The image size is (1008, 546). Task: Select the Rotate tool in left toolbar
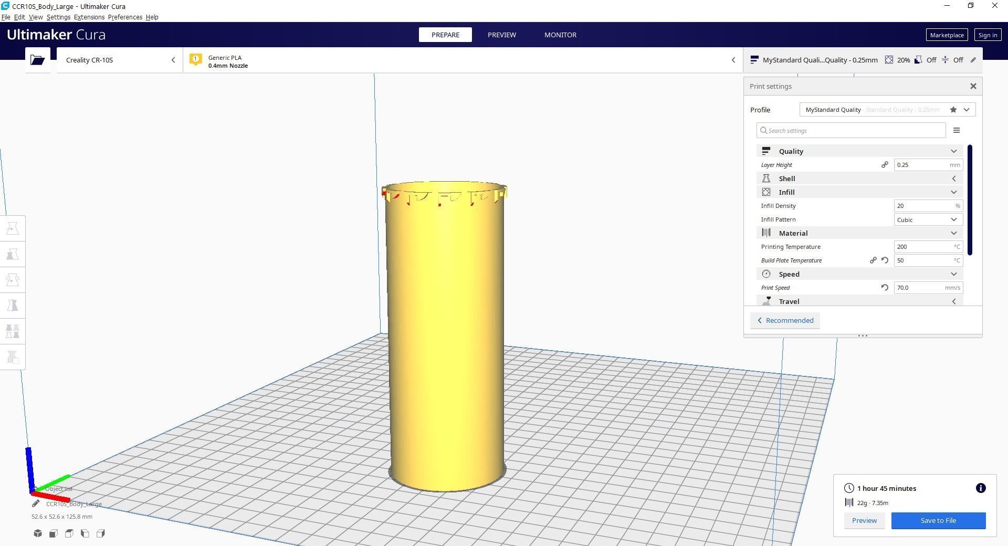click(x=13, y=280)
